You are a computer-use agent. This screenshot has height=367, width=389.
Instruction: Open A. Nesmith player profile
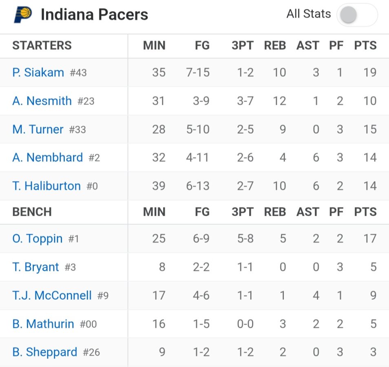[x=42, y=101]
